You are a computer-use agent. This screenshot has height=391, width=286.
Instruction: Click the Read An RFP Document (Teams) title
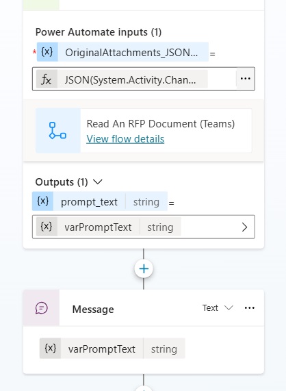point(161,124)
